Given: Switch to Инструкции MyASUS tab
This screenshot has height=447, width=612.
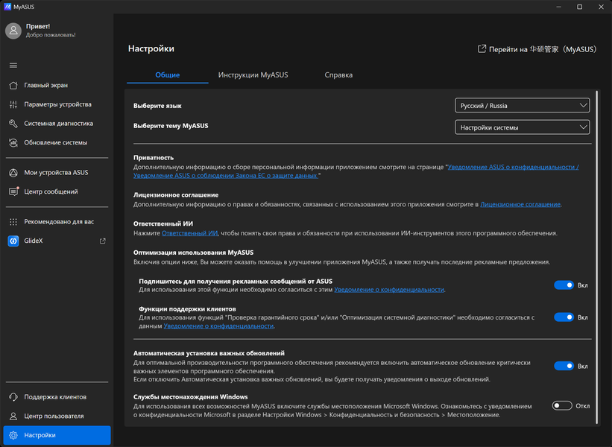Looking at the screenshot, I should 253,75.
